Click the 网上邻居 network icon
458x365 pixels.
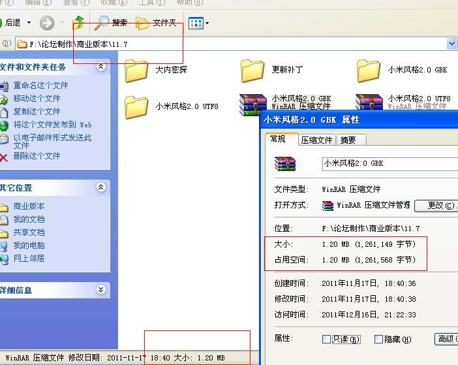pos(4,260)
